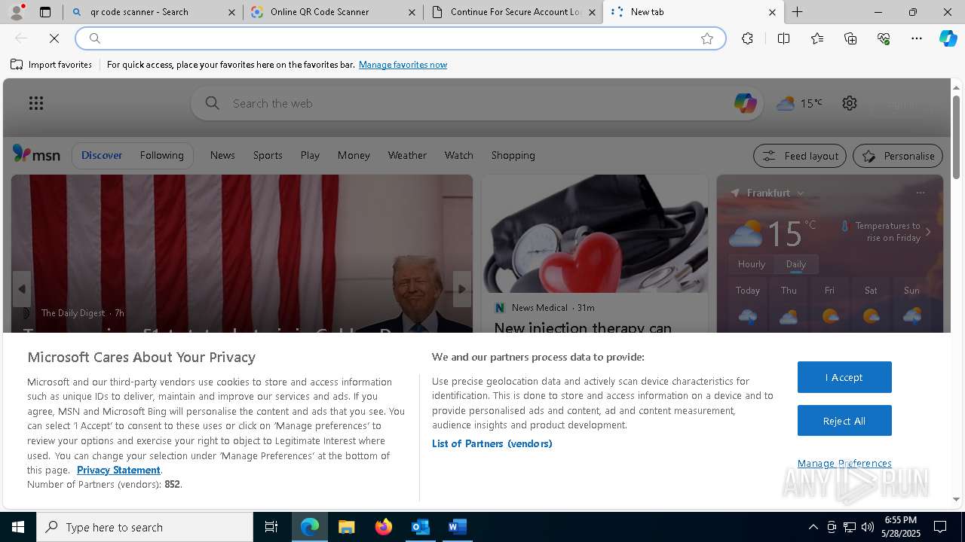Open weather 15°C widget in header
965x542 pixels.
(799, 103)
